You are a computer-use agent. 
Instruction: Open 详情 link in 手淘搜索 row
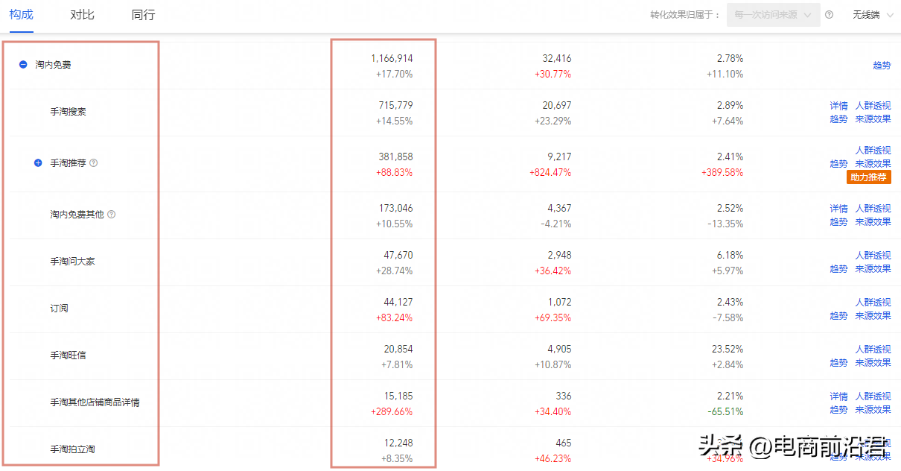838,106
